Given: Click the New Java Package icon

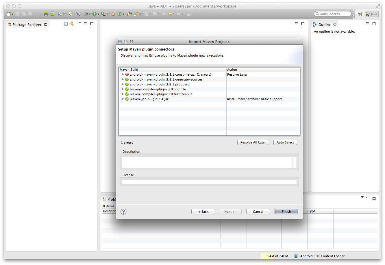Looking at the screenshot, I should pos(113,14).
